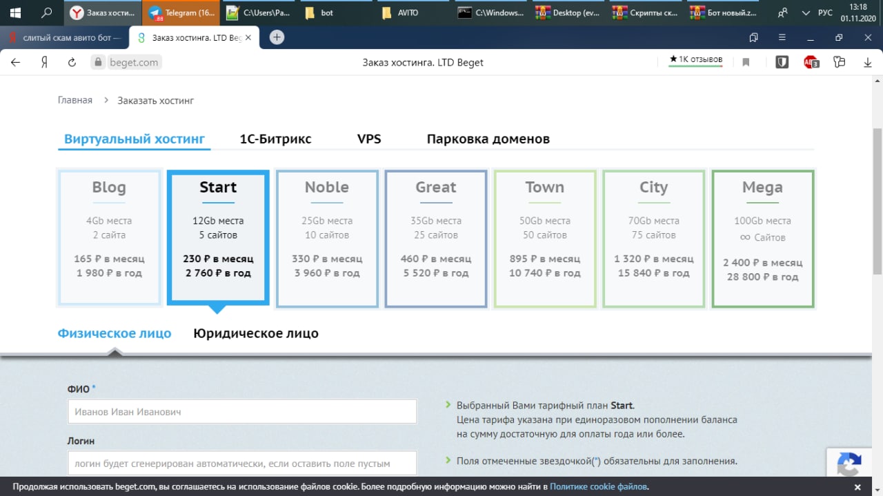Focus the ФИО input field
Screen dimensions: 883x496
[x=242, y=412]
